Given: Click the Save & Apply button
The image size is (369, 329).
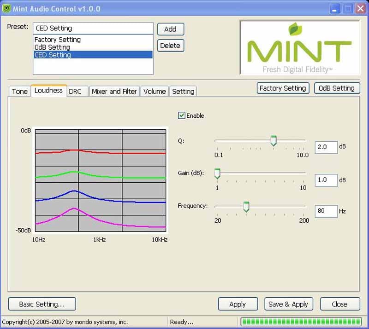Looking at the screenshot, I should pos(288,304).
